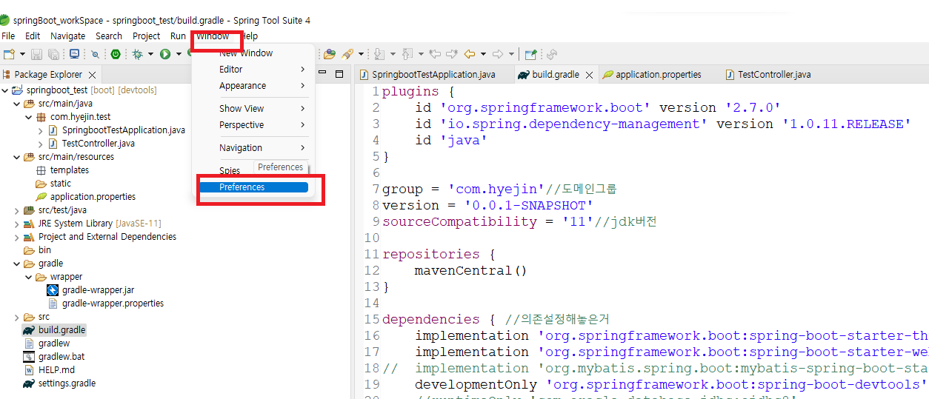
Task: Collapse the com.hyejin.test package
Action: pyautogui.click(x=29, y=117)
